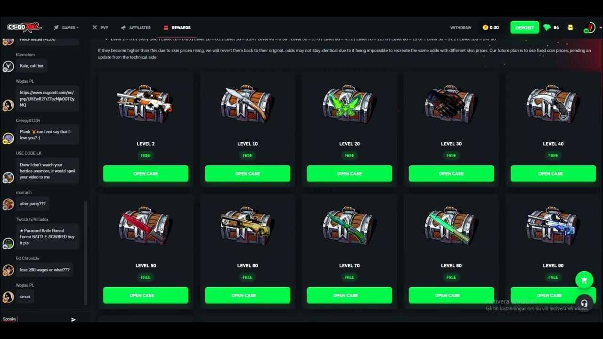Click the yellow chest icon in header

570,28
